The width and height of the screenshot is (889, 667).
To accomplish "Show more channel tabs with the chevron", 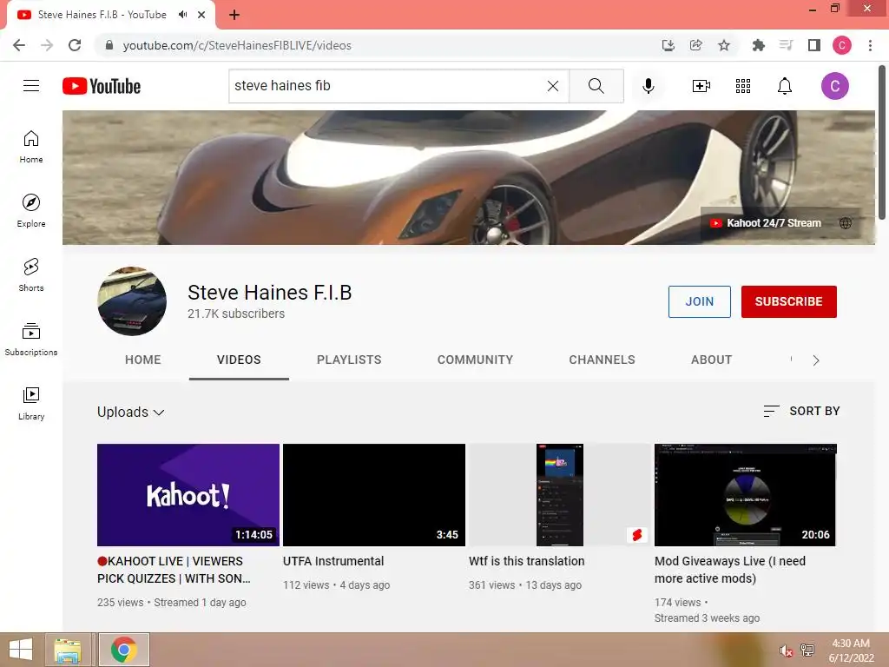I will [815, 360].
